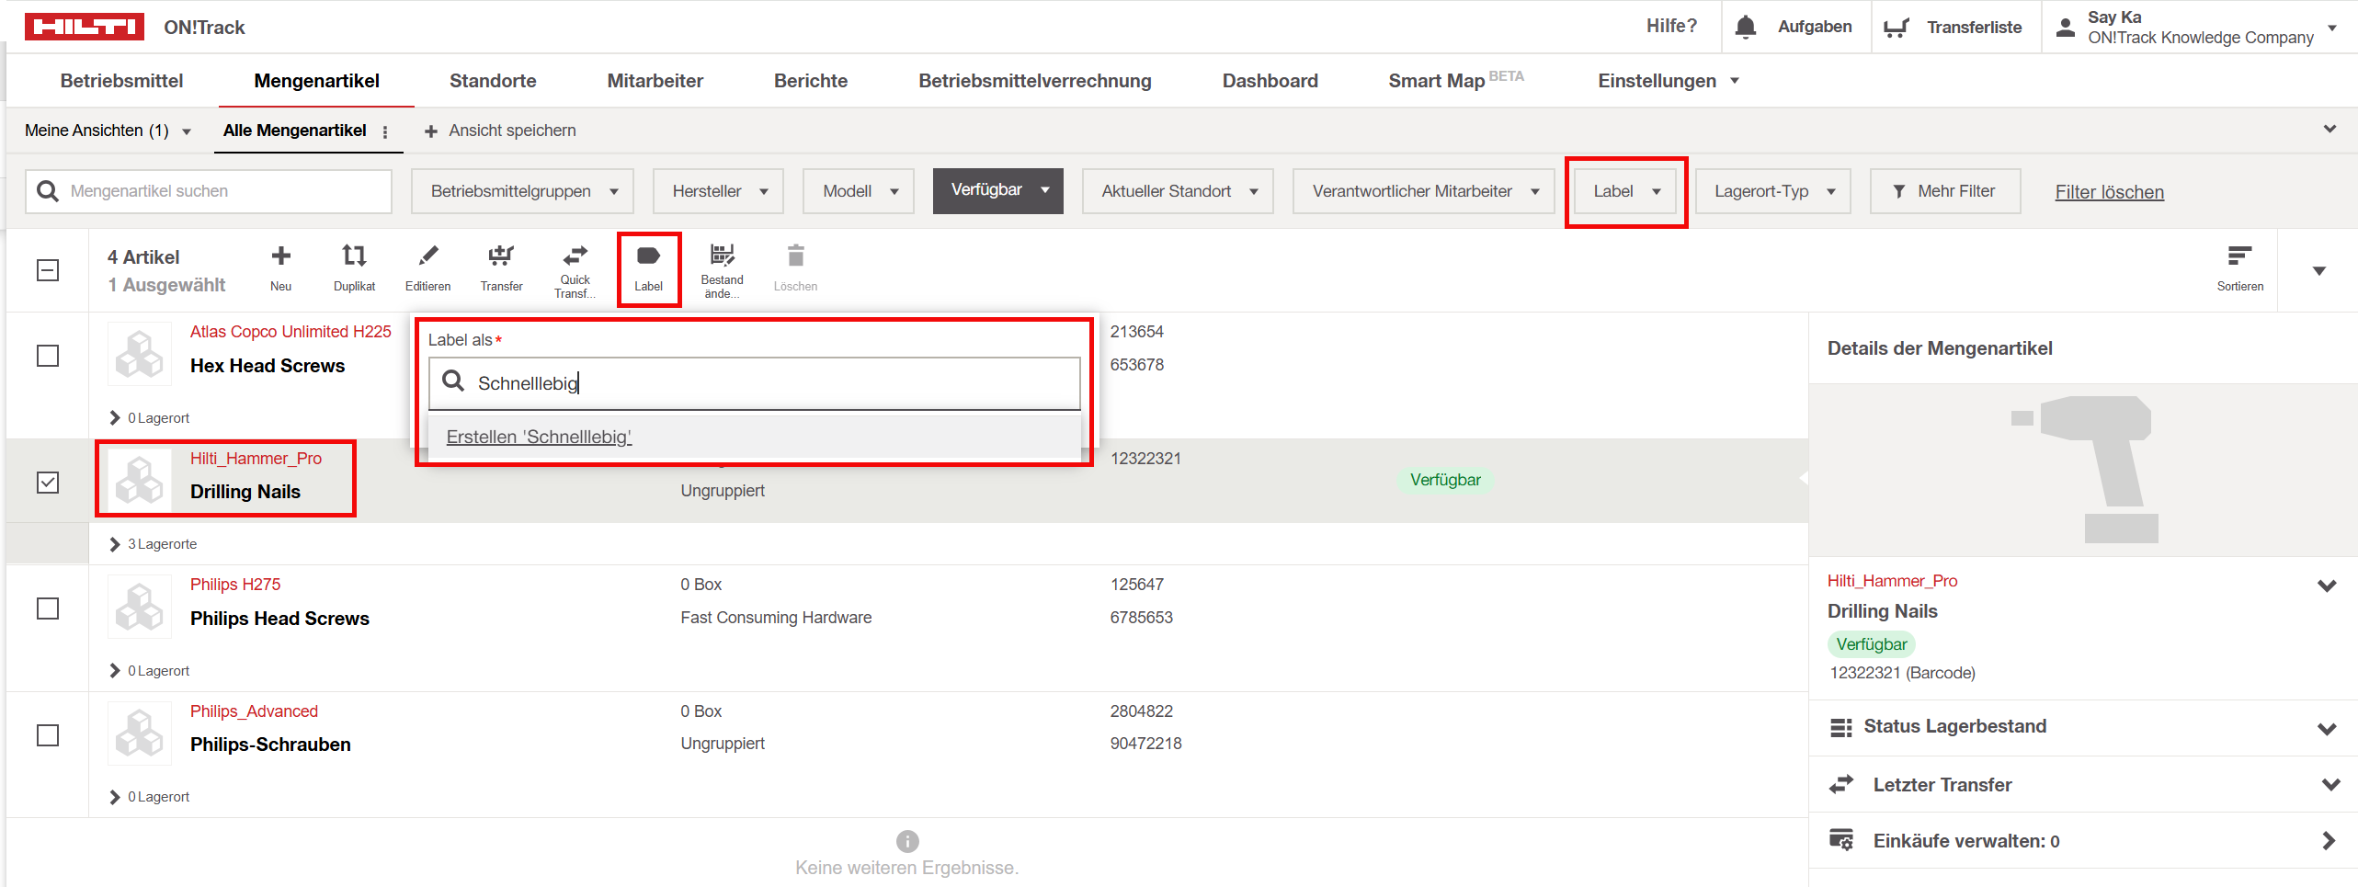The height and width of the screenshot is (887, 2358).
Task: Click the Philips-Schrauben placeholder image
Action: (139, 733)
